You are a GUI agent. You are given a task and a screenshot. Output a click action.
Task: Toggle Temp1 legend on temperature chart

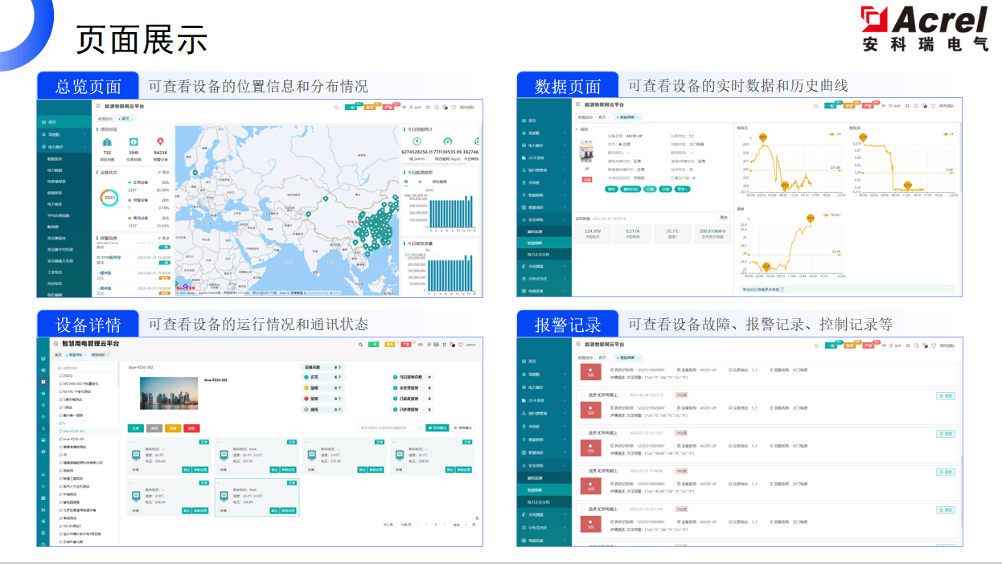(832, 215)
